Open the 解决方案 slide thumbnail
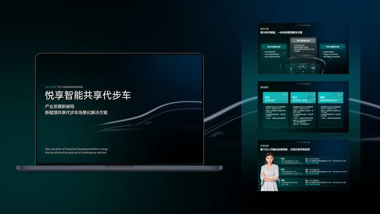The height and width of the screenshot is (214, 380). (x=303, y=49)
